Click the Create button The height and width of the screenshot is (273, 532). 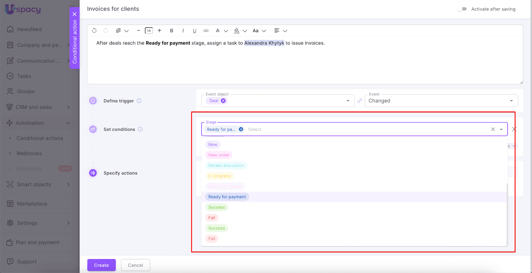point(101,265)
